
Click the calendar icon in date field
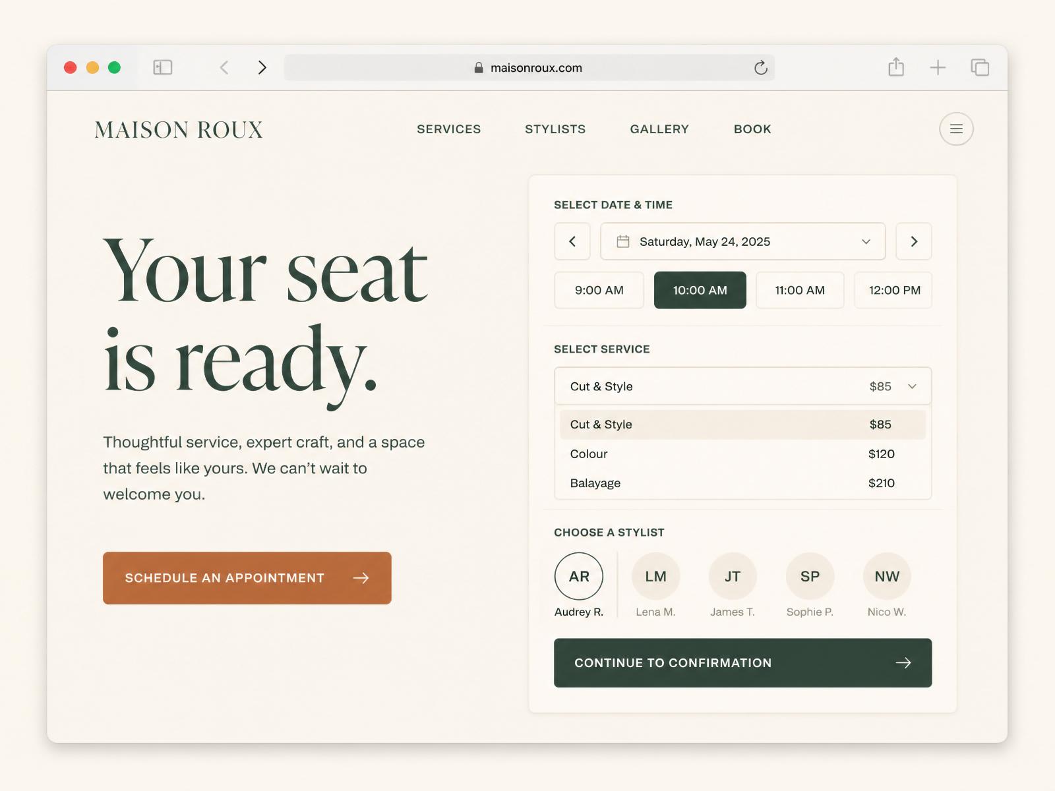pos(623,241)
